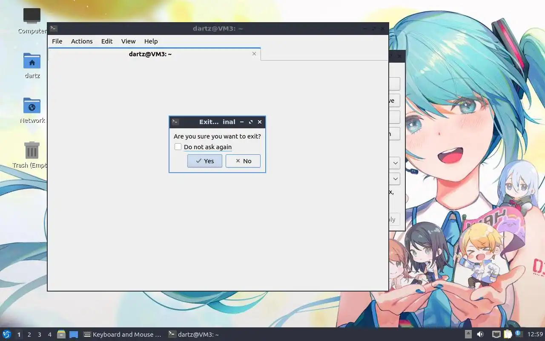Image resolution: width=545 pixels, height=341 pixels.
Task: Cancel exit with the No button
Action: click(243, 161)
